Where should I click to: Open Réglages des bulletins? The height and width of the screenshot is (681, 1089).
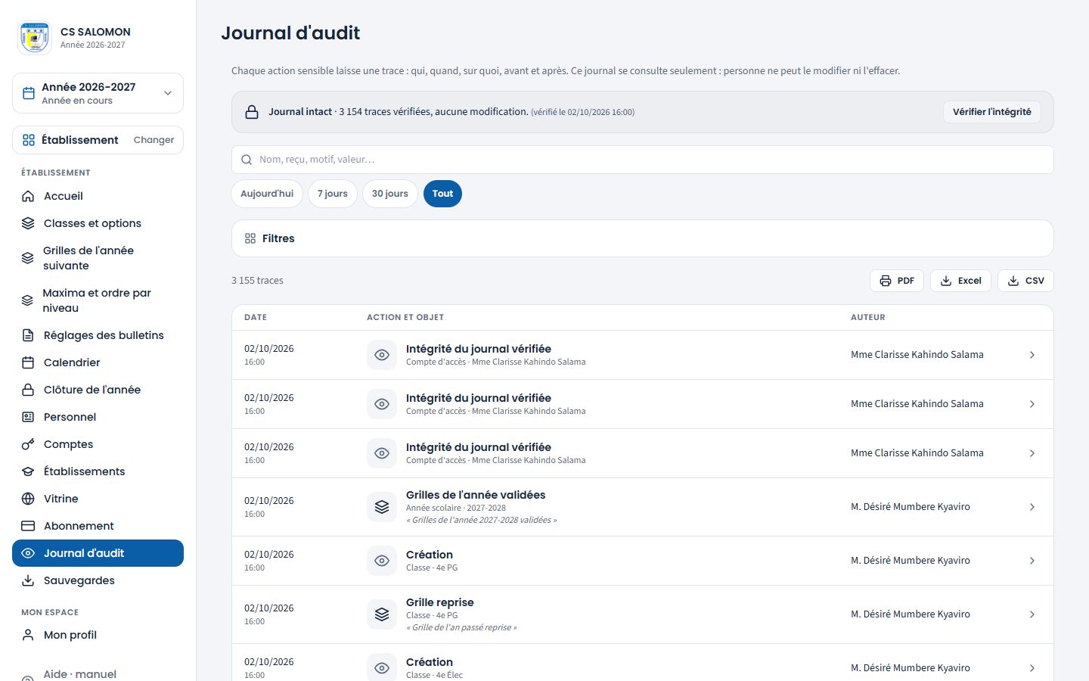tap(98, 335)
